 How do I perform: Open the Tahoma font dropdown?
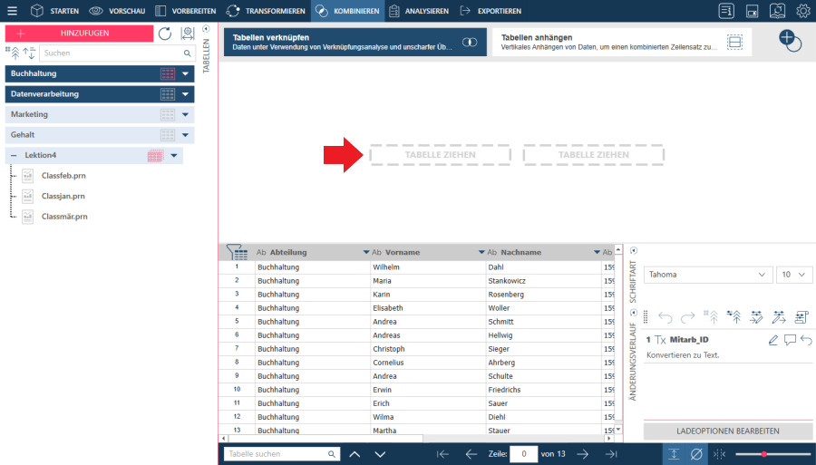(x=707, y=275)
